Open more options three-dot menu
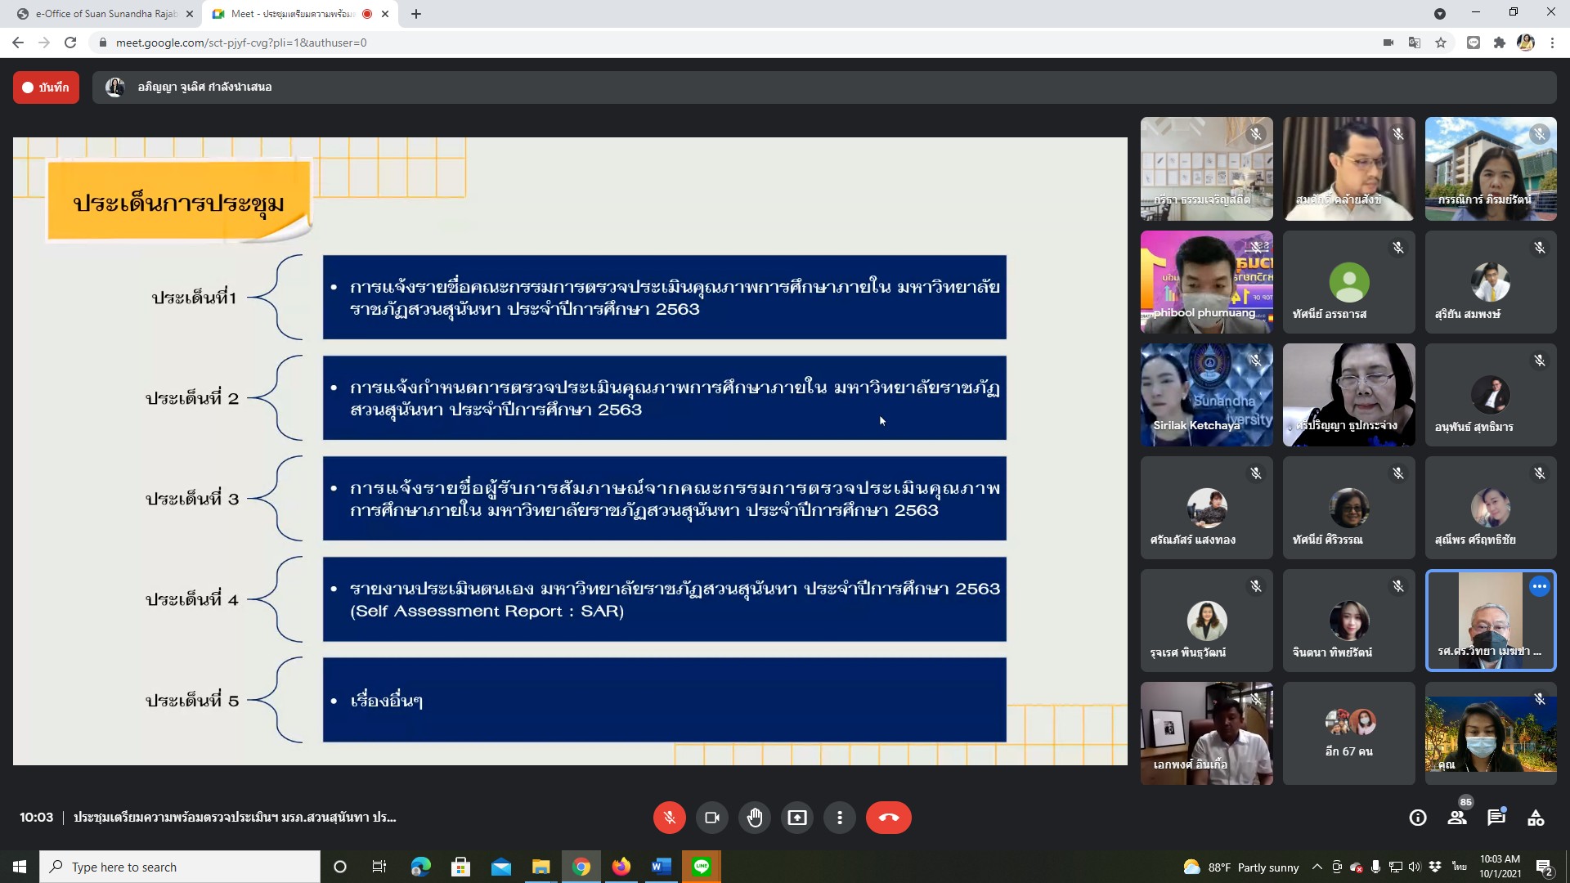The width and height of the screenshot is (1570, 883). tap(839, 818)
